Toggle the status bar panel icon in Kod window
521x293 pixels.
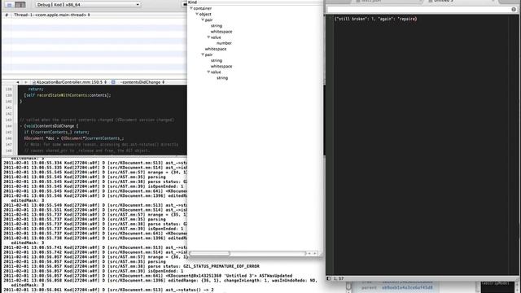coord(329,278)
